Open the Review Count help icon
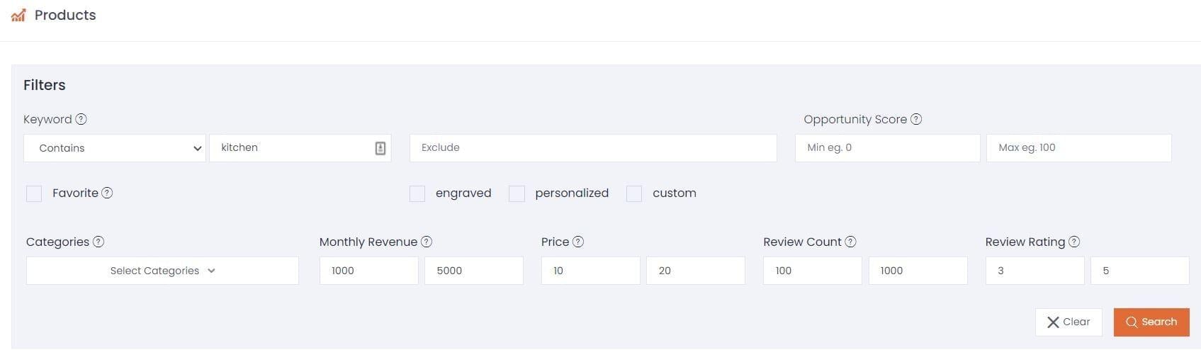The image size is (1201, 350). [851, 242]
